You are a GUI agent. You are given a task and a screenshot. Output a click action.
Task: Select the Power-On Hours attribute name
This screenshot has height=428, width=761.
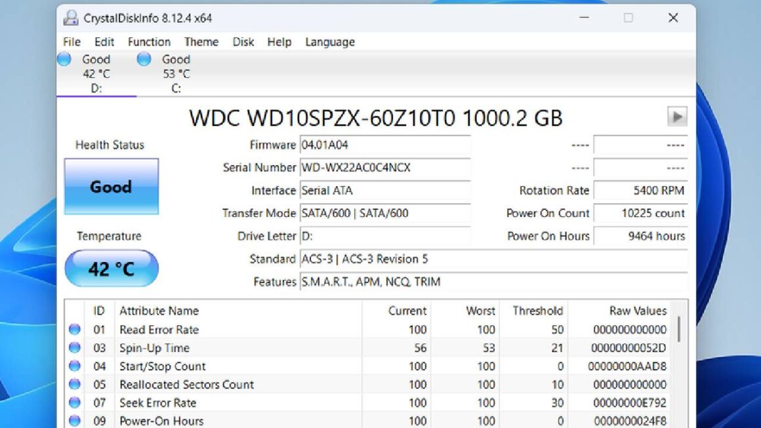[161, 421]
